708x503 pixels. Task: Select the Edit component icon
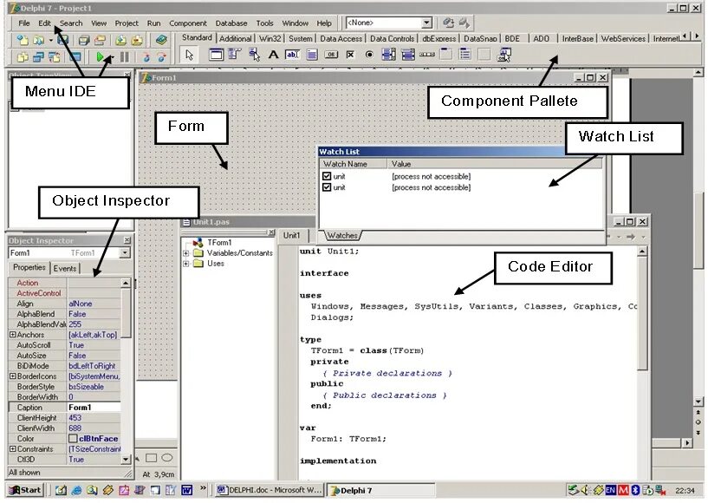pos(292,55)
